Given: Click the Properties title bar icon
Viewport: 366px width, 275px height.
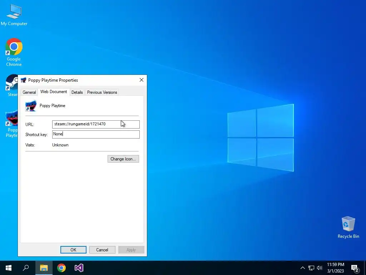Looking at the screenshot, I should tap(23, 80).
